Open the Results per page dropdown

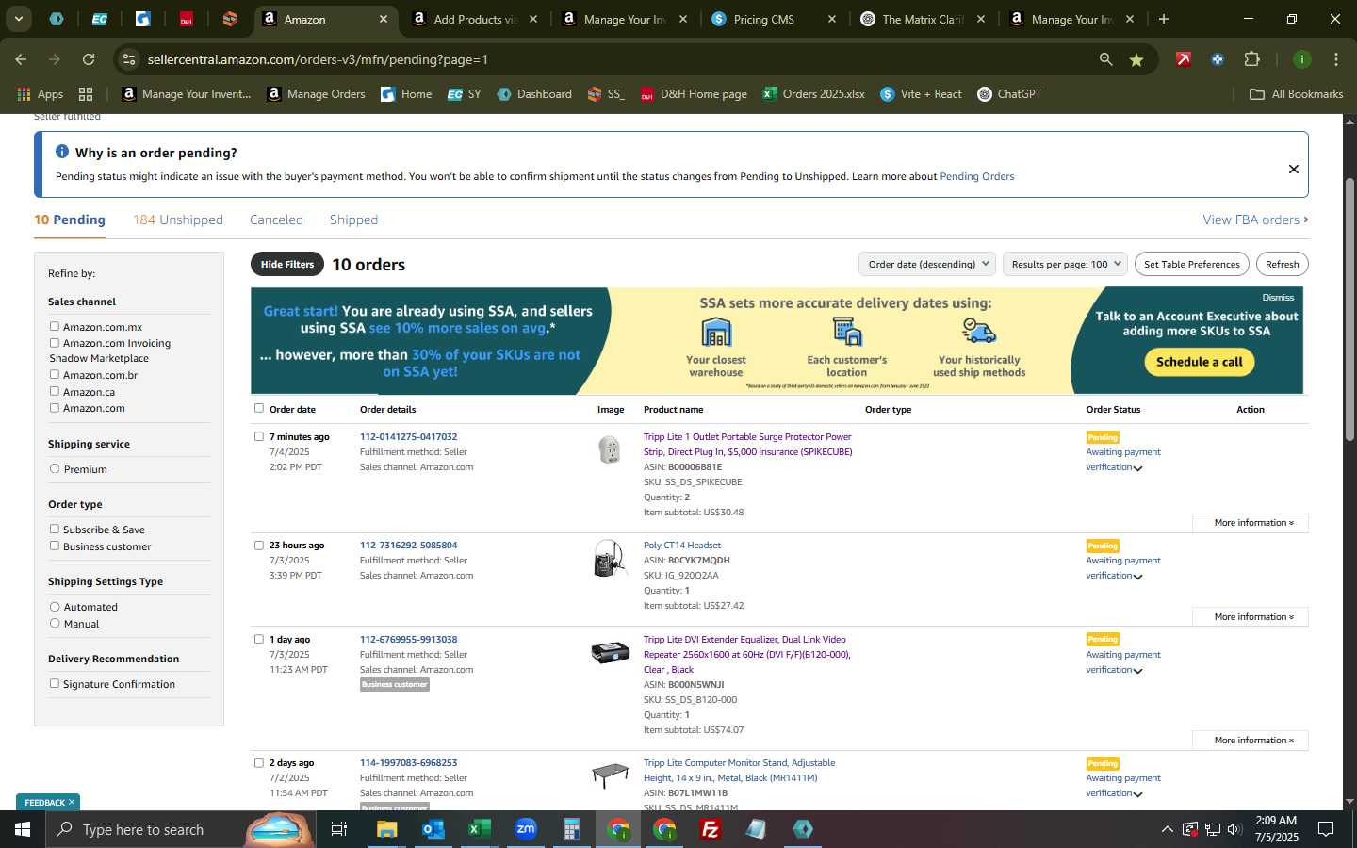[1066, 264]
